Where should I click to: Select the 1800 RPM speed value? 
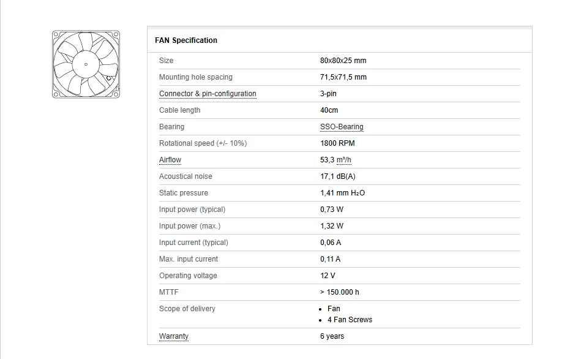pyautogui.click(x=337, y=143)
